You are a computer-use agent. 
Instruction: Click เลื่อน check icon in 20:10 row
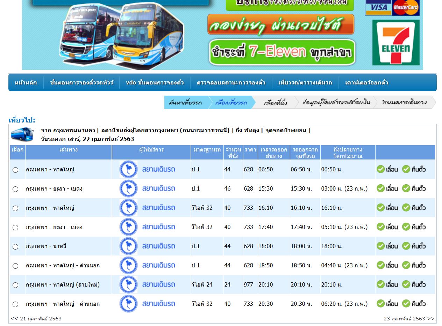click(x=380, y=284)
